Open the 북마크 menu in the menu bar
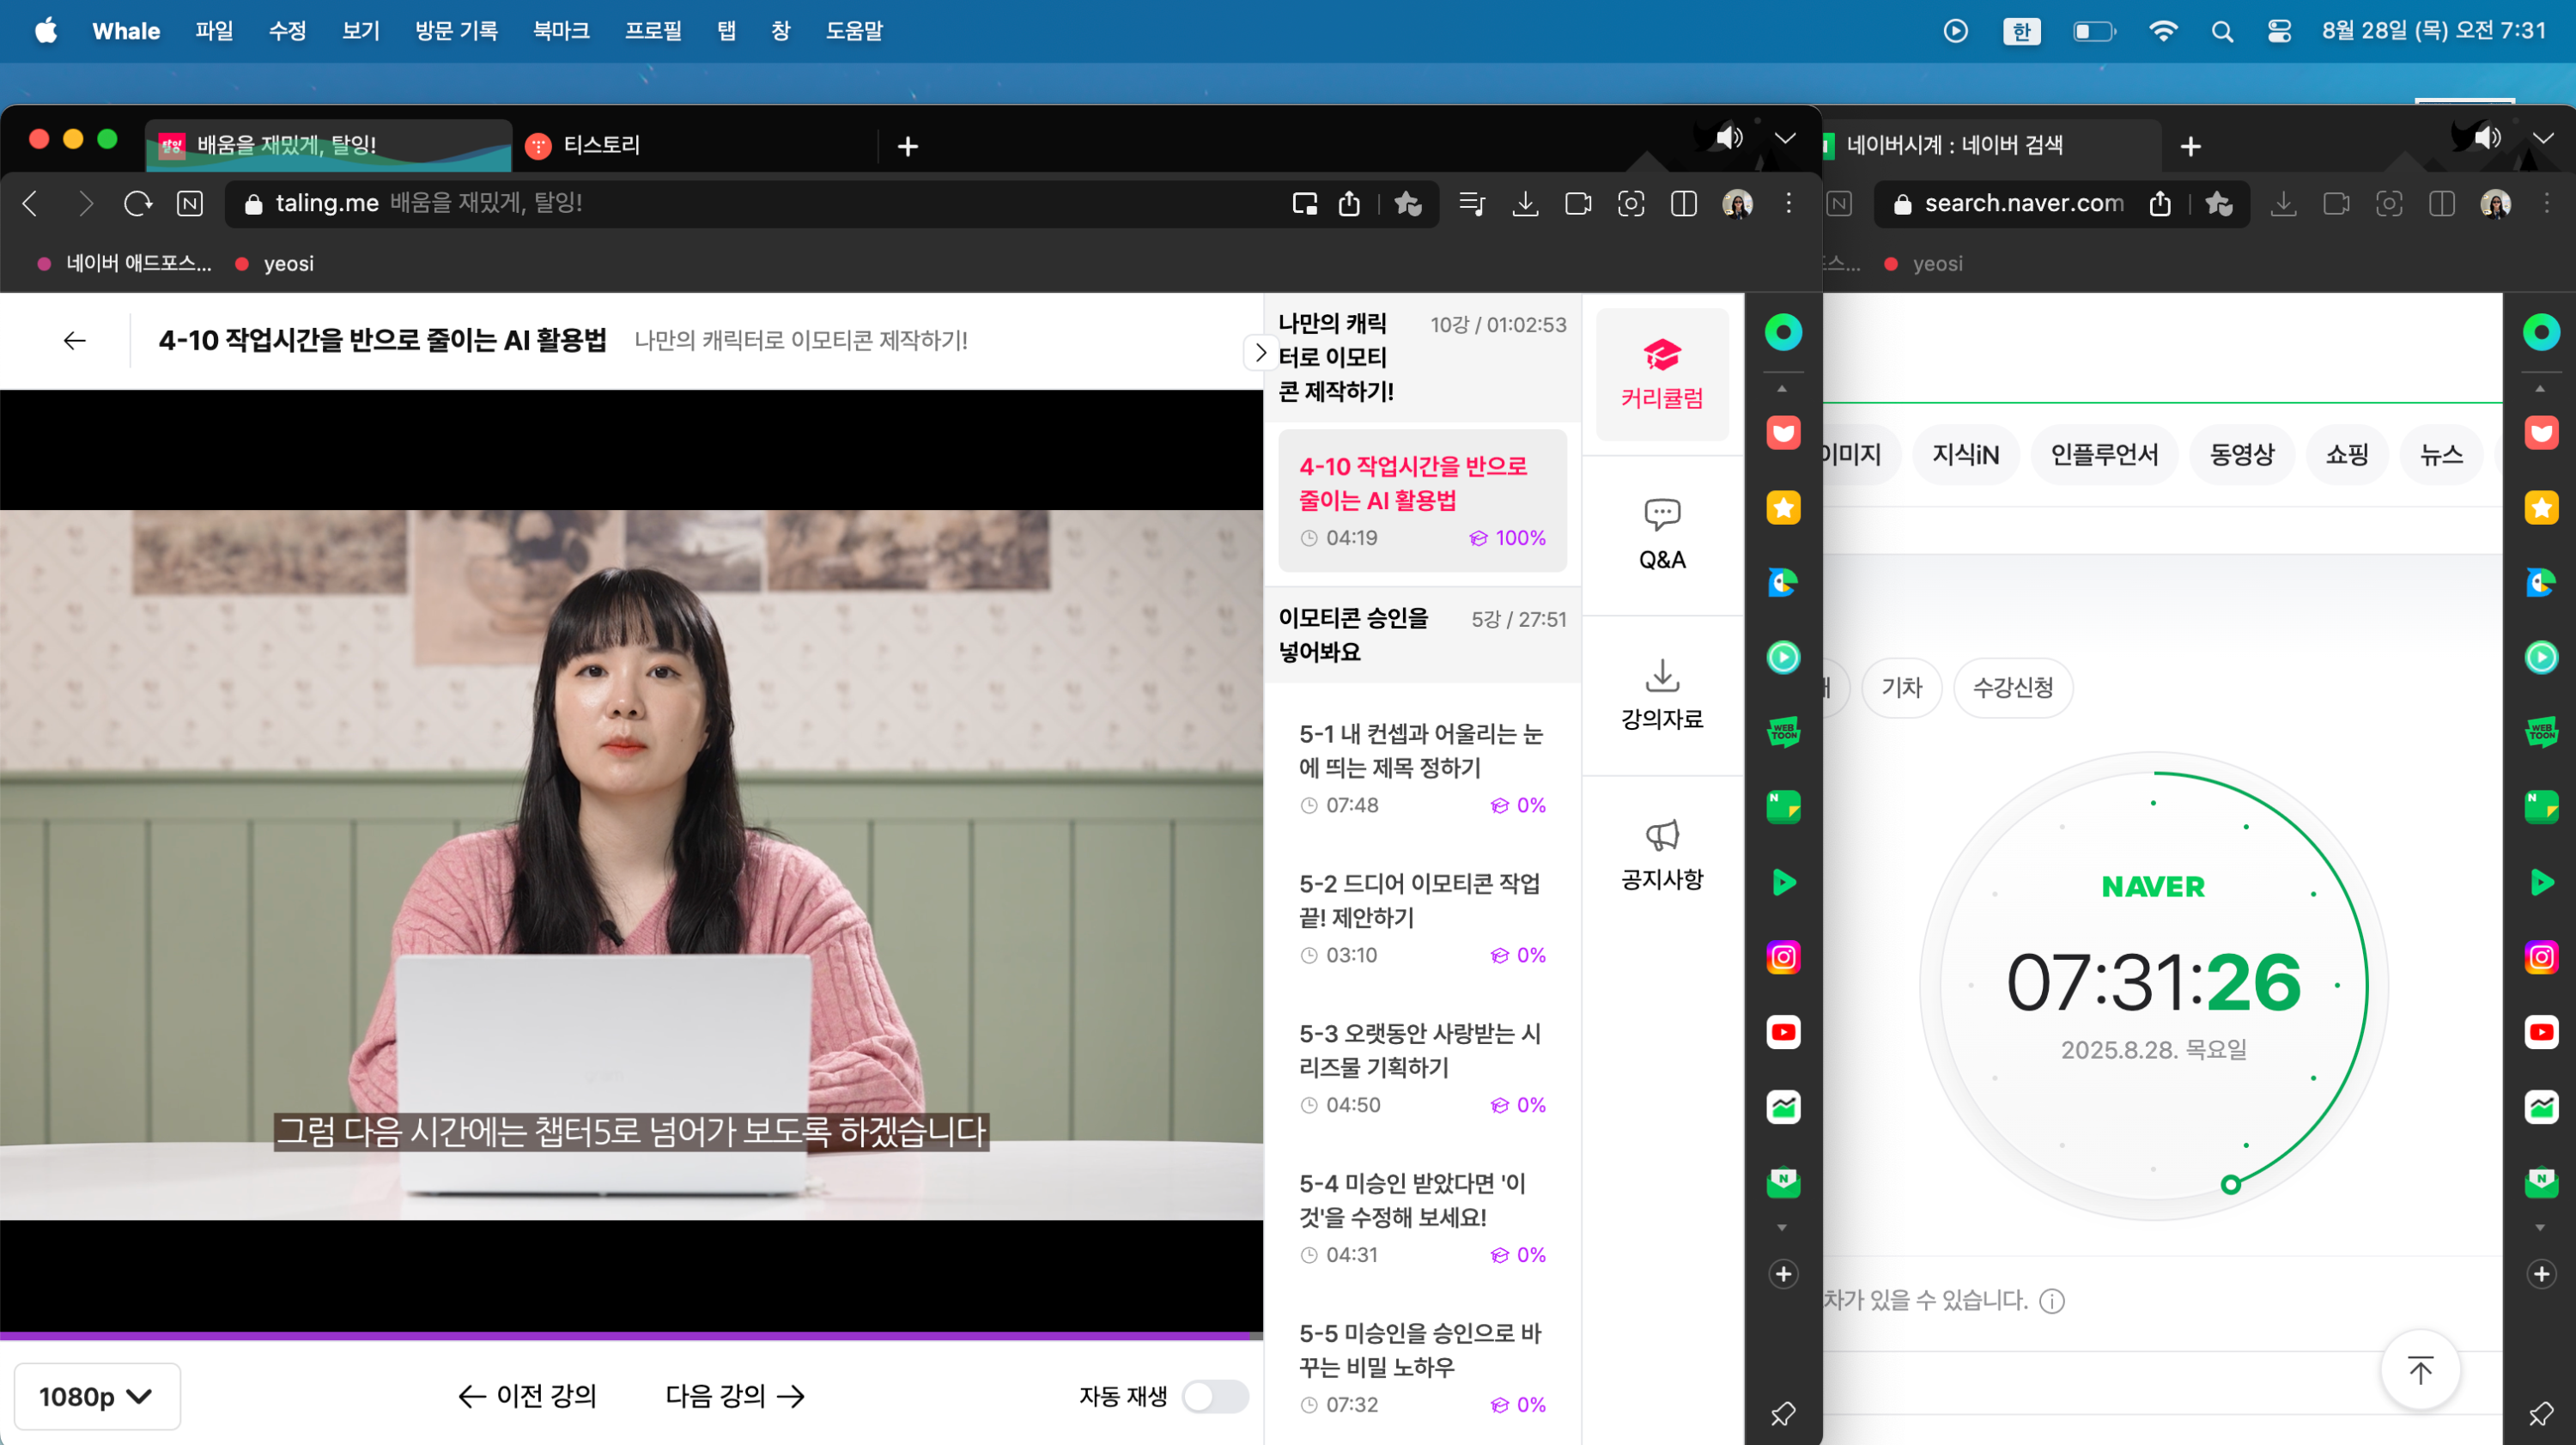 click(x=560, y=31)
